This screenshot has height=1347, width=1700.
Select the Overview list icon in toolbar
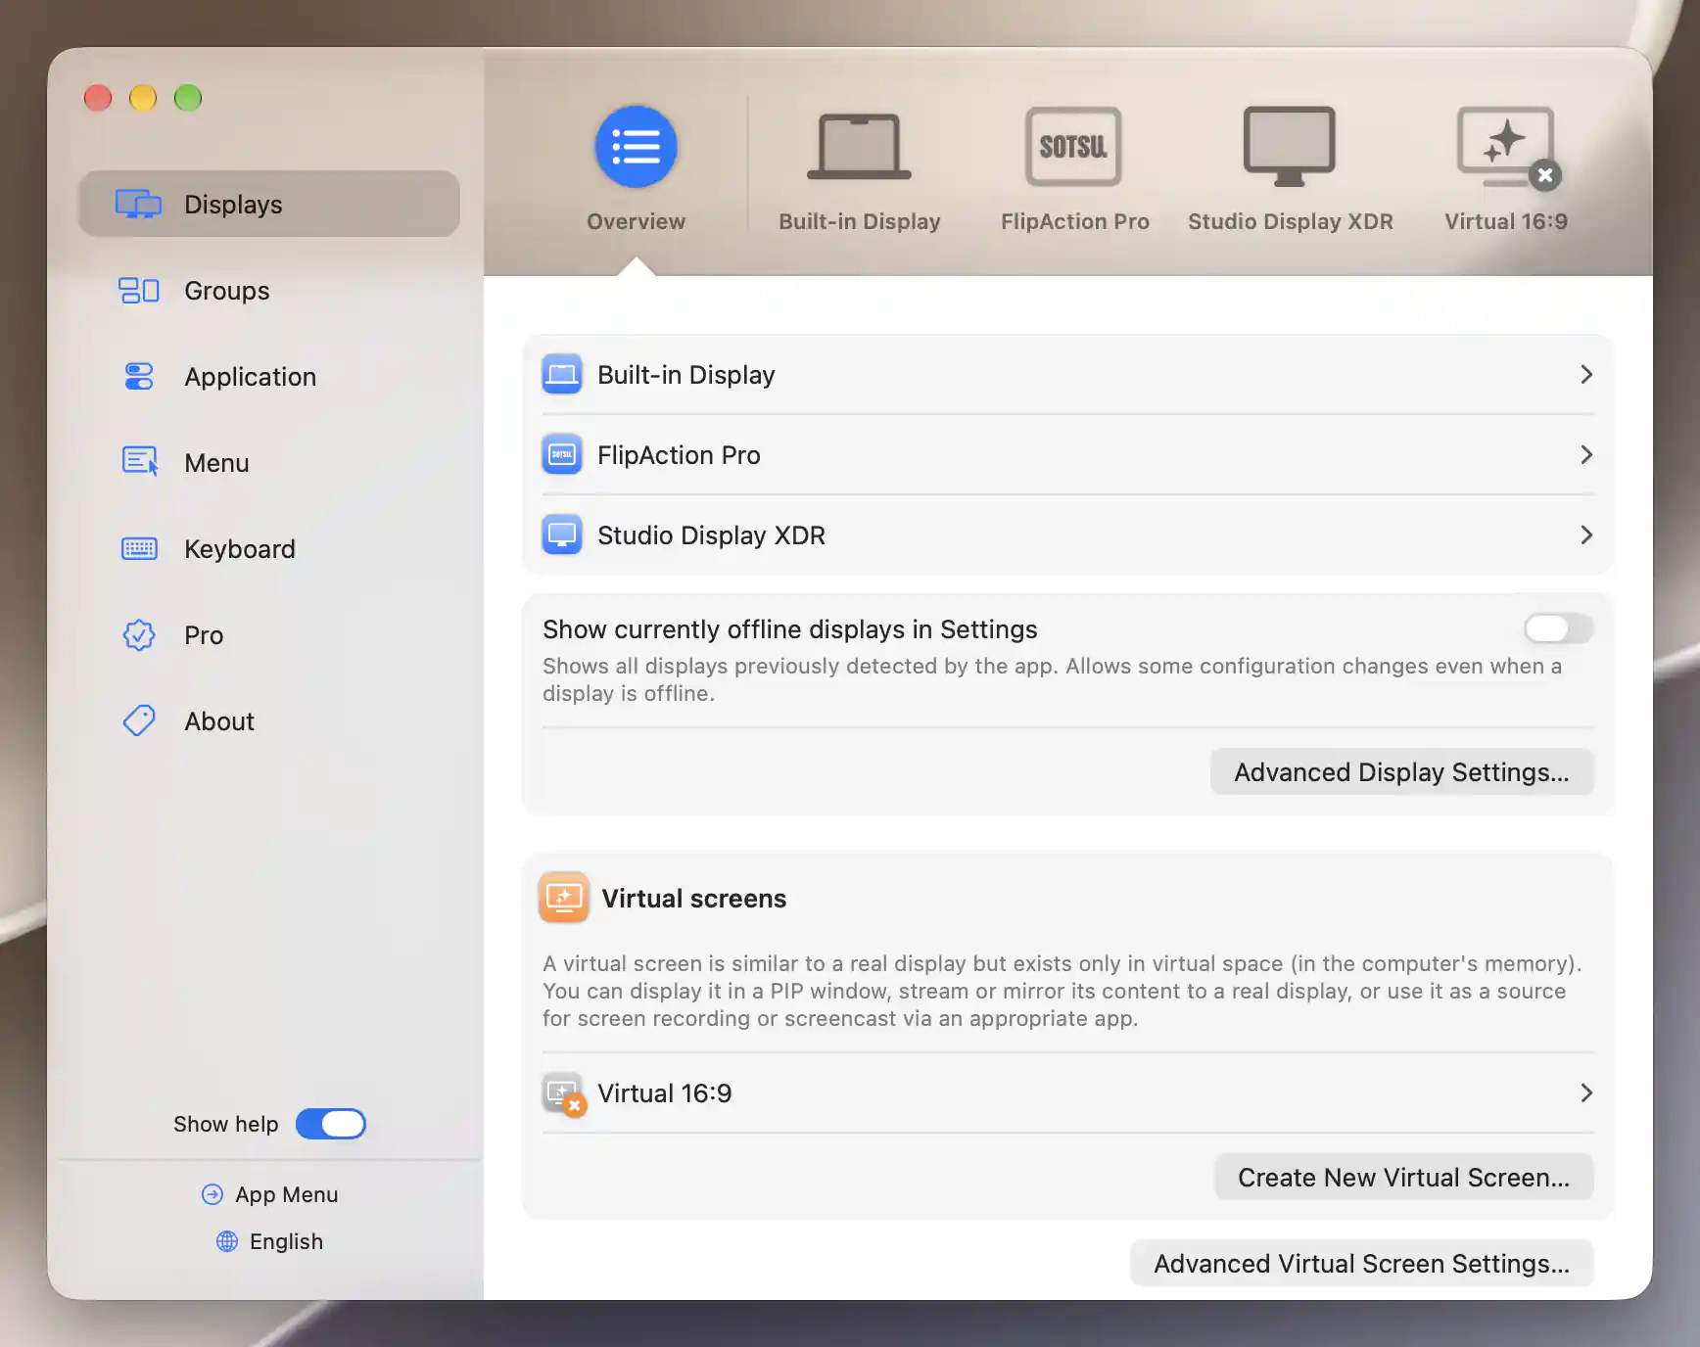point(636,147)
